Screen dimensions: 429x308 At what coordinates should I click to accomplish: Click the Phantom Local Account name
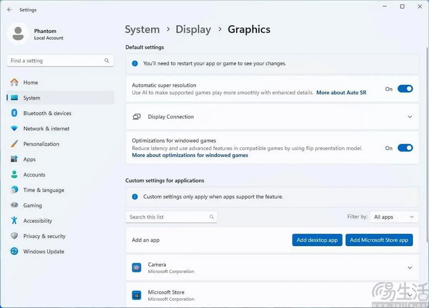pyautogui.click(x=49, y=34)
